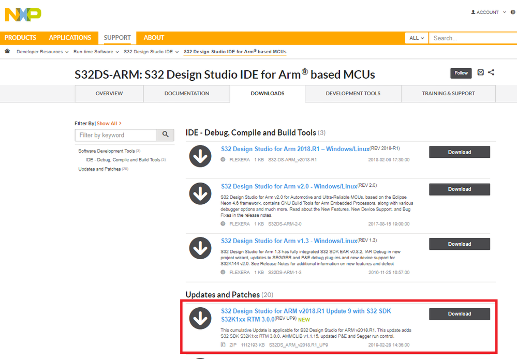Open the Account user icon
Image resolution: width=517 pixels, height=359 pixels.
473,12
